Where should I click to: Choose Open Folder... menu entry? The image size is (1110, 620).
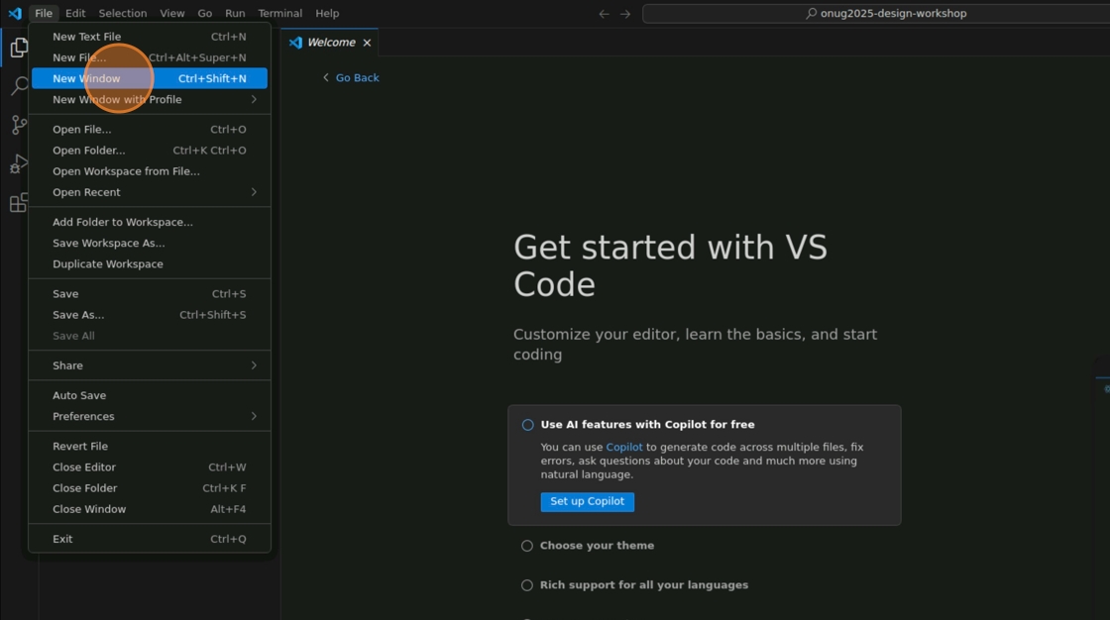tap(150, 150)
